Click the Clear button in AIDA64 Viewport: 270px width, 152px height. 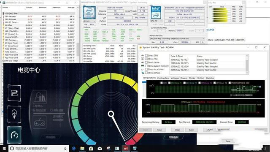coord(177,130)
